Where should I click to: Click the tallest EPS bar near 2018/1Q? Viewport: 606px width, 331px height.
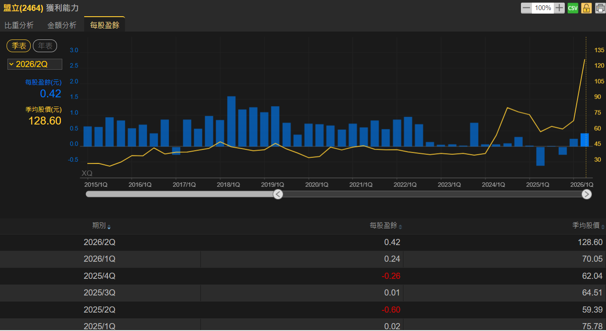pos(232,121)
